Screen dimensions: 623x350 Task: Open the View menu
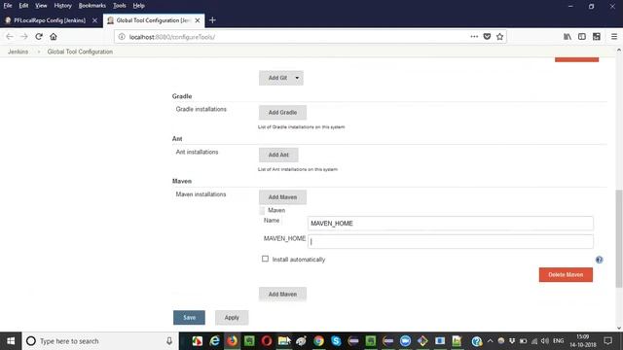tap(41, 6)
